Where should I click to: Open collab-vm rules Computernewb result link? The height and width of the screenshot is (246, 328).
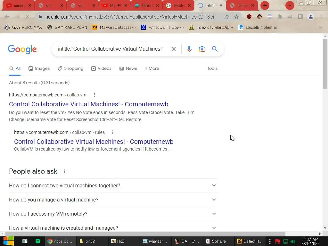coord(94,142)
